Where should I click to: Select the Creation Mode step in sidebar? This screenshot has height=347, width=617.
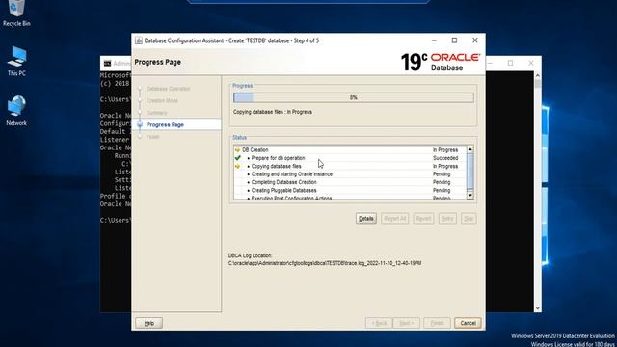[162, 100]
